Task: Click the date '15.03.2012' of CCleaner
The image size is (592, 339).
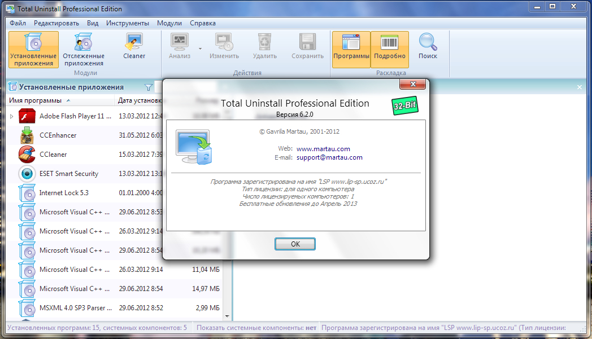Action: click(134, 155)
